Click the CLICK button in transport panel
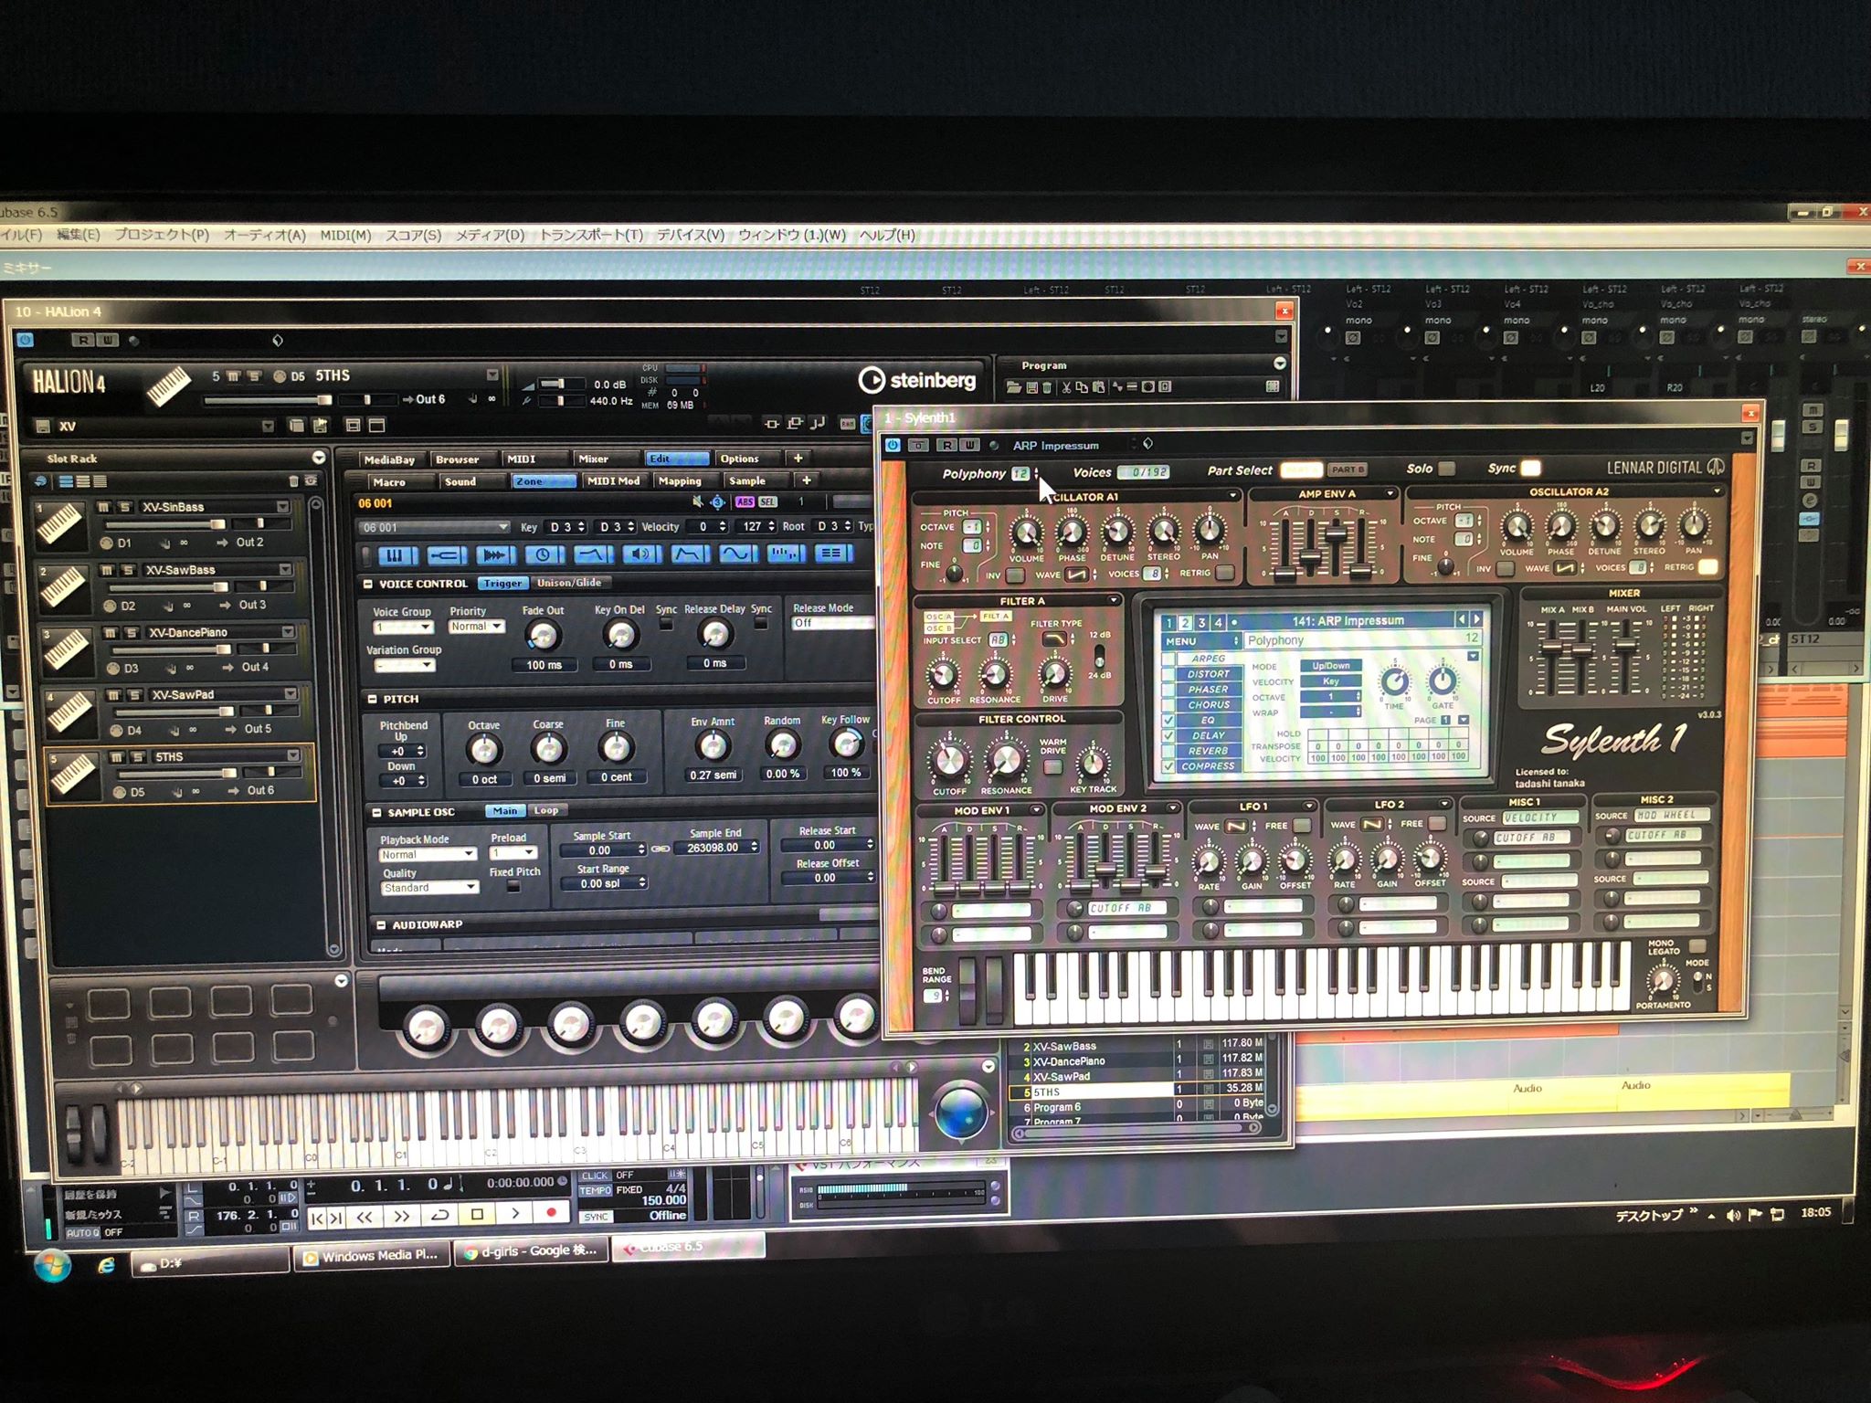The width and height of the screenshot is (1871, 1403). [x=595, y=1176]
